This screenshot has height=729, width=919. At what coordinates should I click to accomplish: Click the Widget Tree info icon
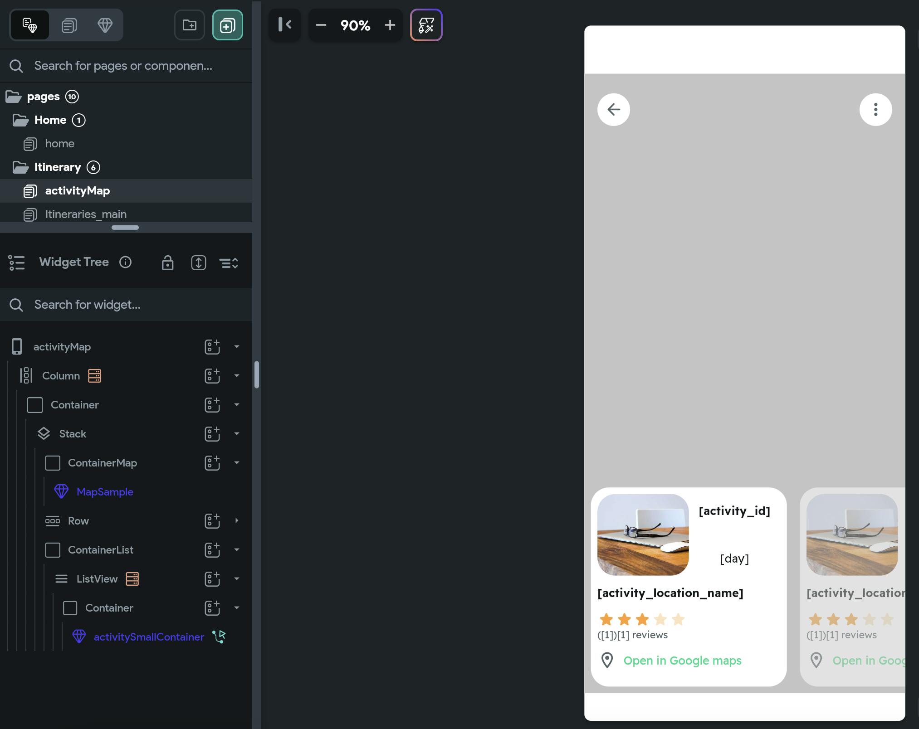(125, 262)
